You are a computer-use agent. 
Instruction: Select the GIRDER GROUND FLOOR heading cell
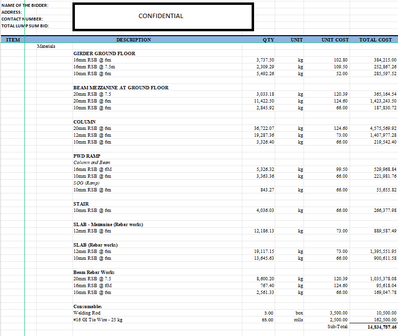tap(104, 53)
